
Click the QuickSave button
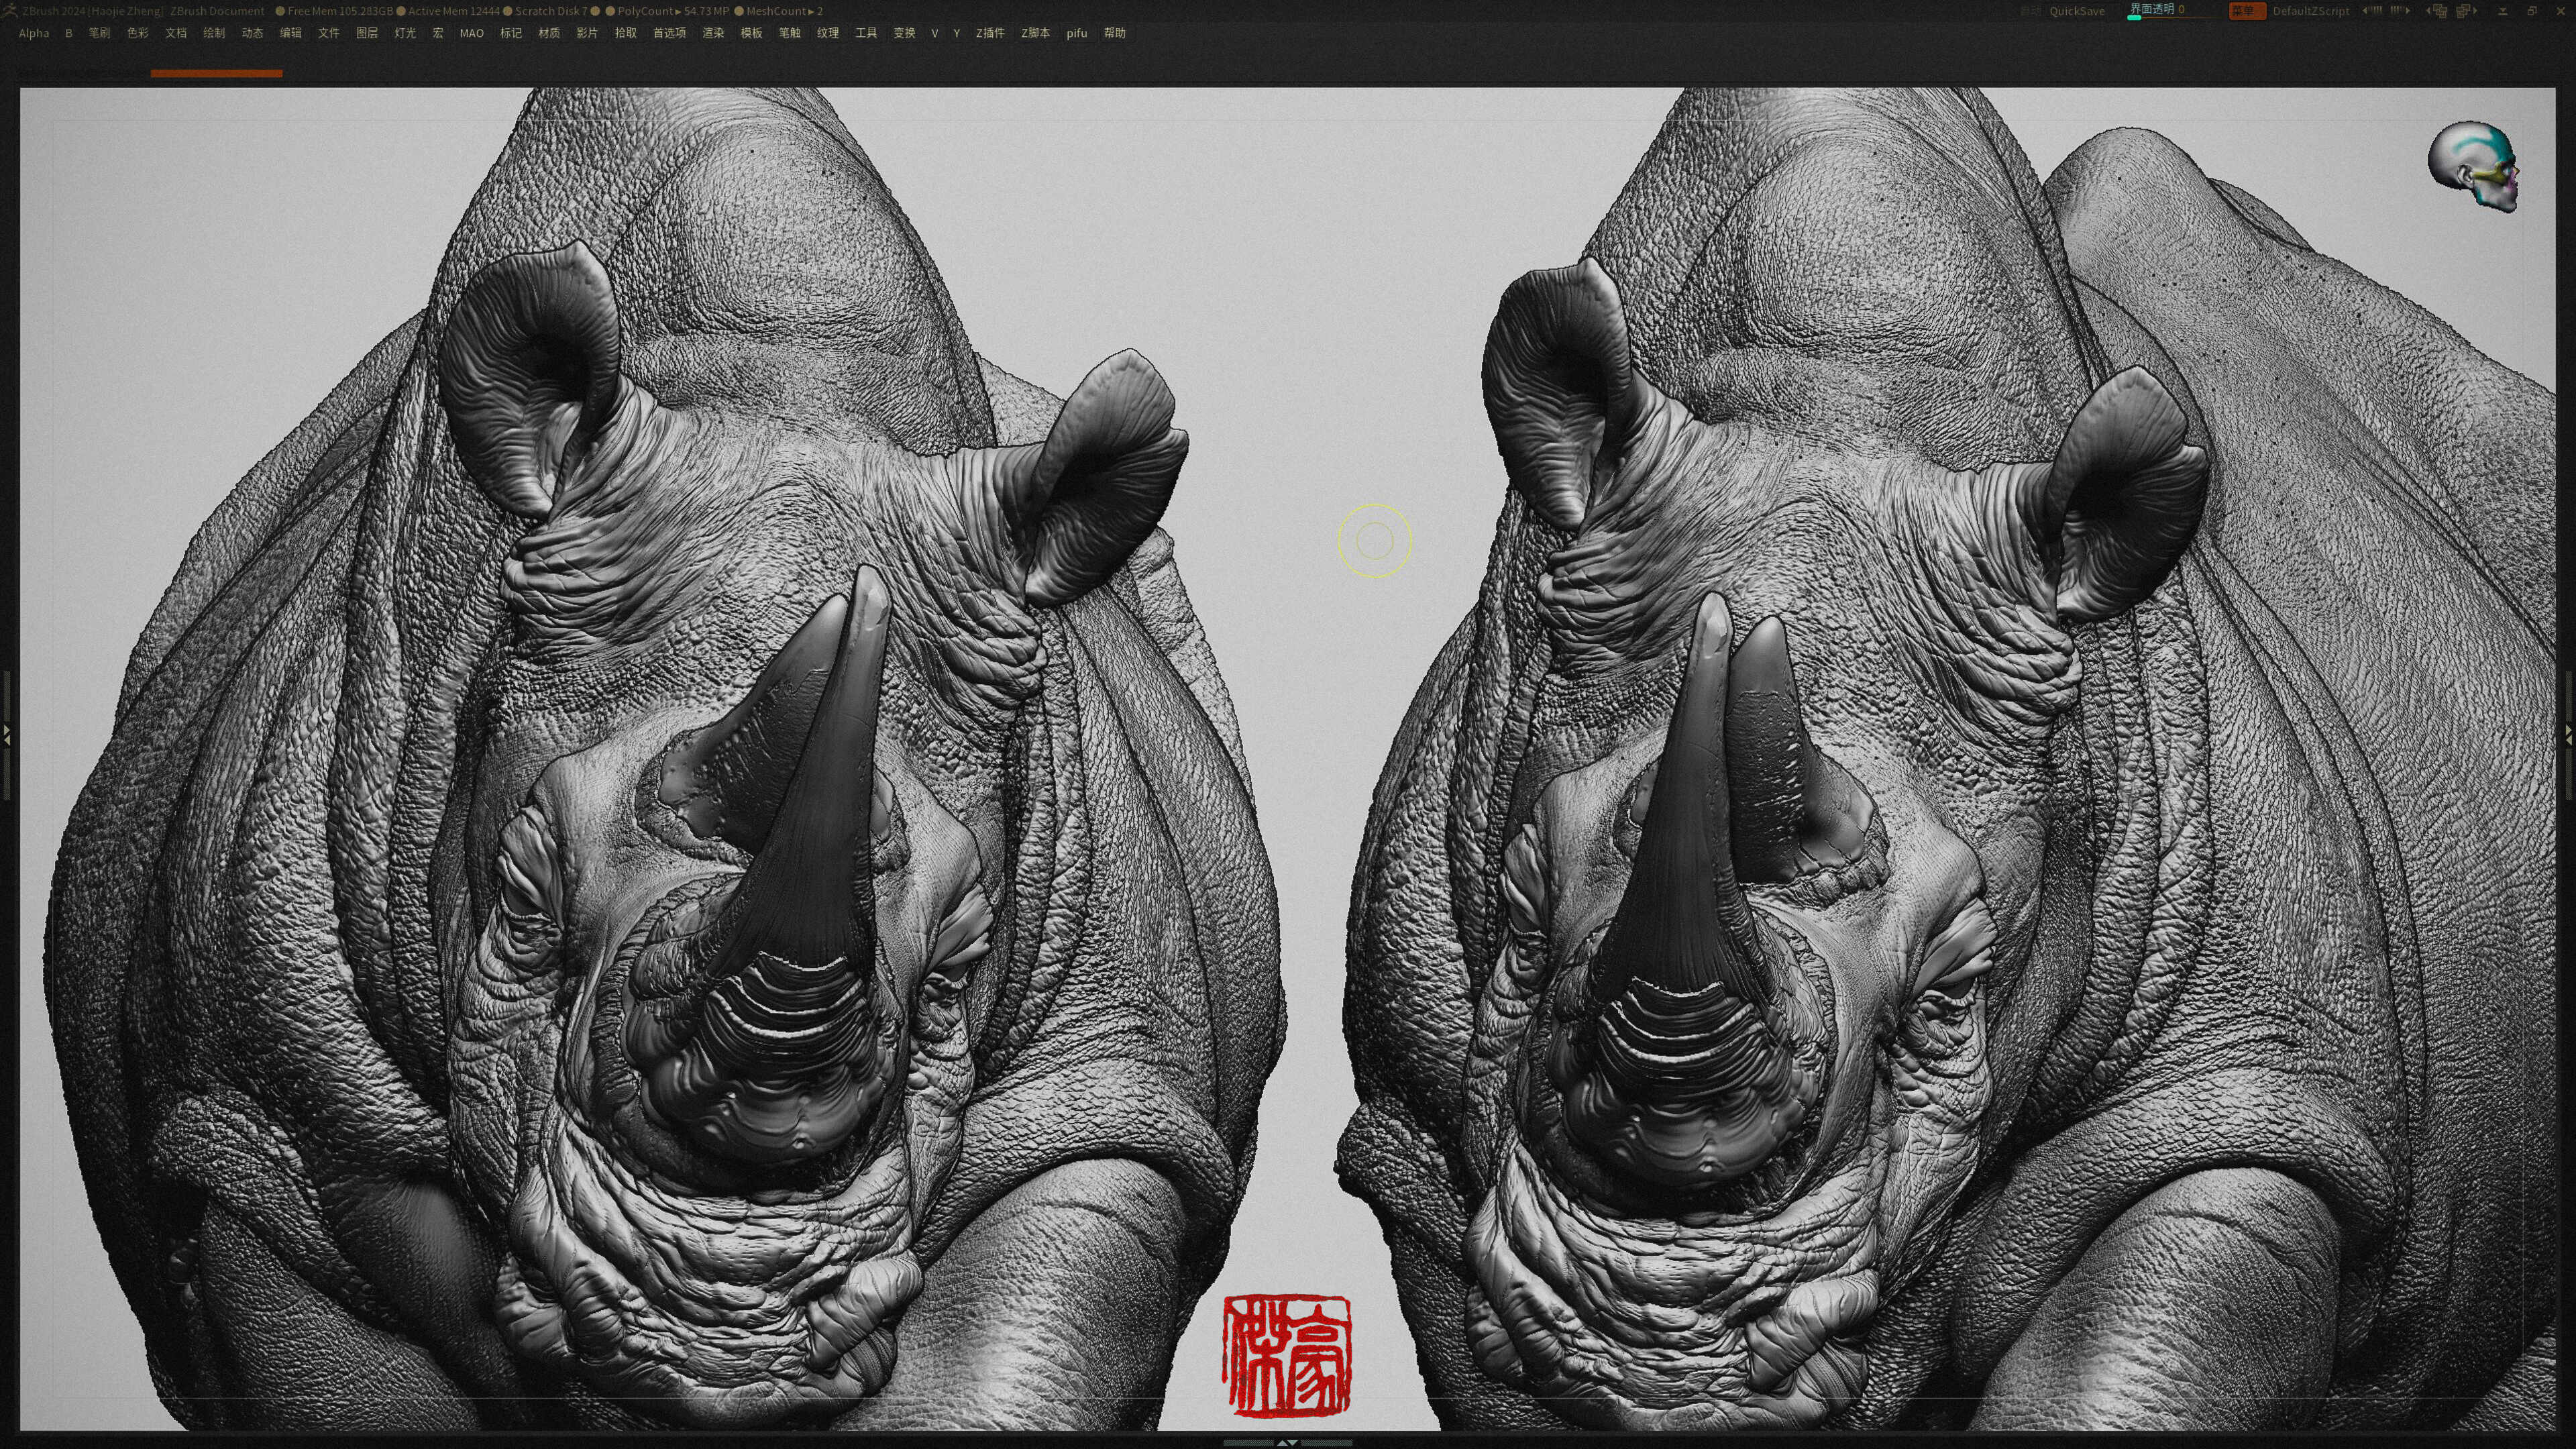[2077, 11]
